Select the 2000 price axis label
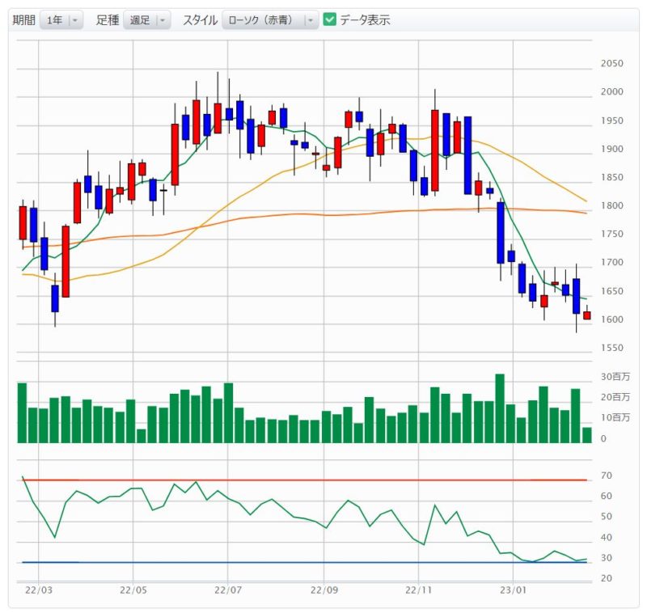The image size is (647, 613). pos(612,92)
